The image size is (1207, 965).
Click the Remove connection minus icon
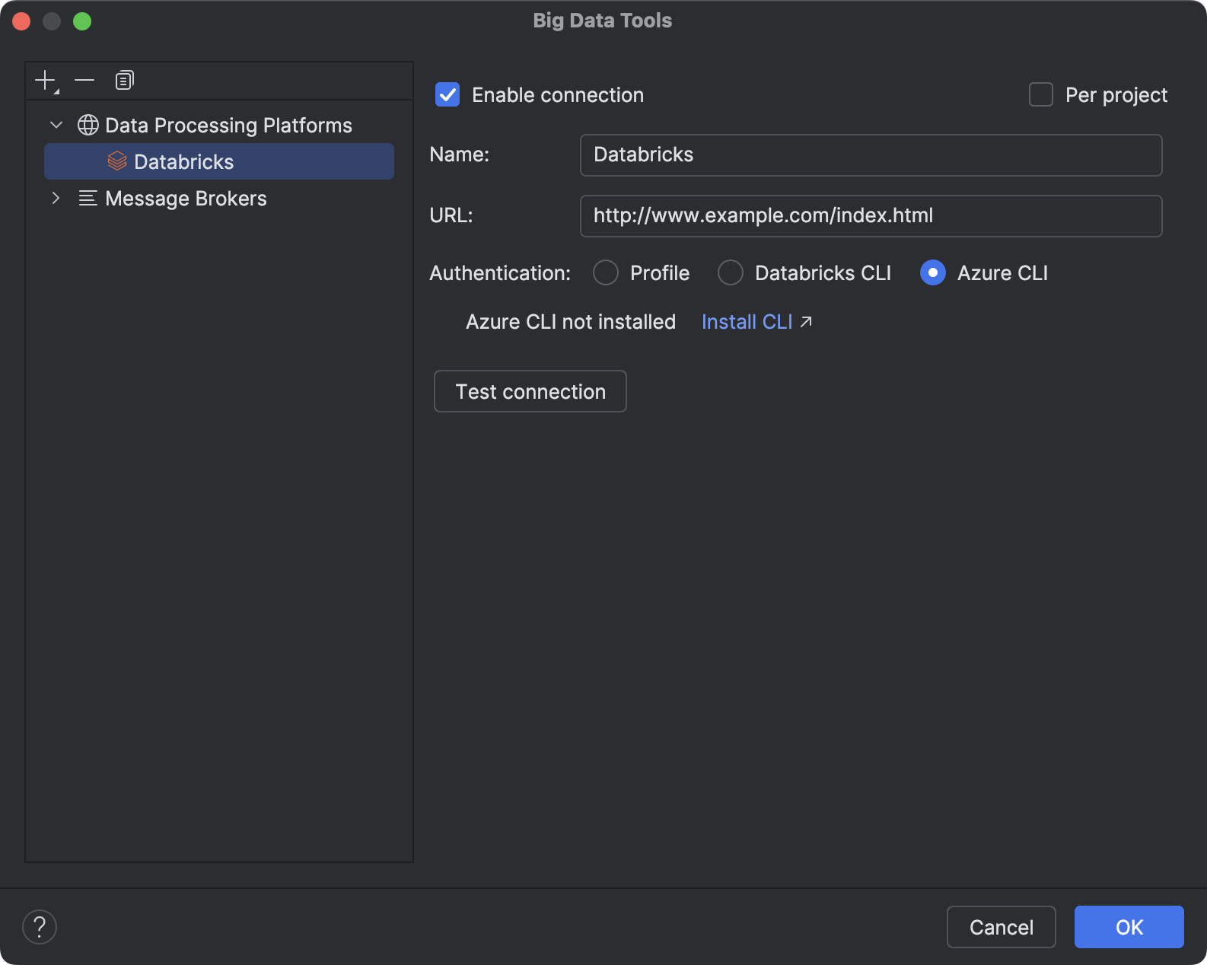pyautogui.click(x=84, y=81)
